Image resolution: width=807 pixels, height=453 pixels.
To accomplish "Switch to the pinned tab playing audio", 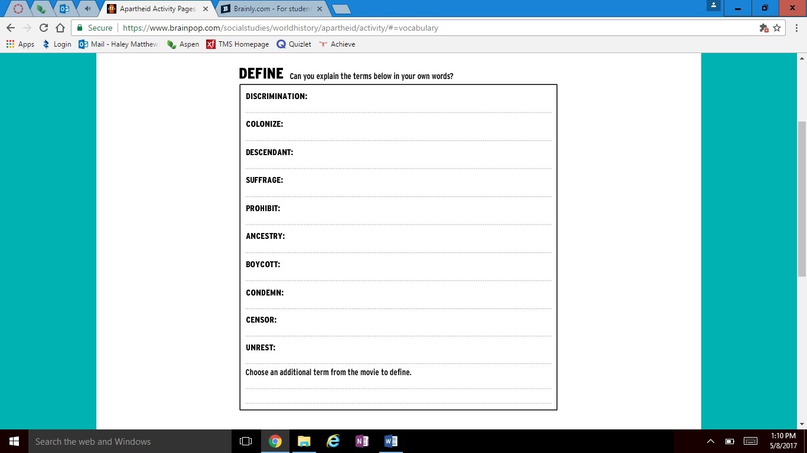I will (88, 9).
